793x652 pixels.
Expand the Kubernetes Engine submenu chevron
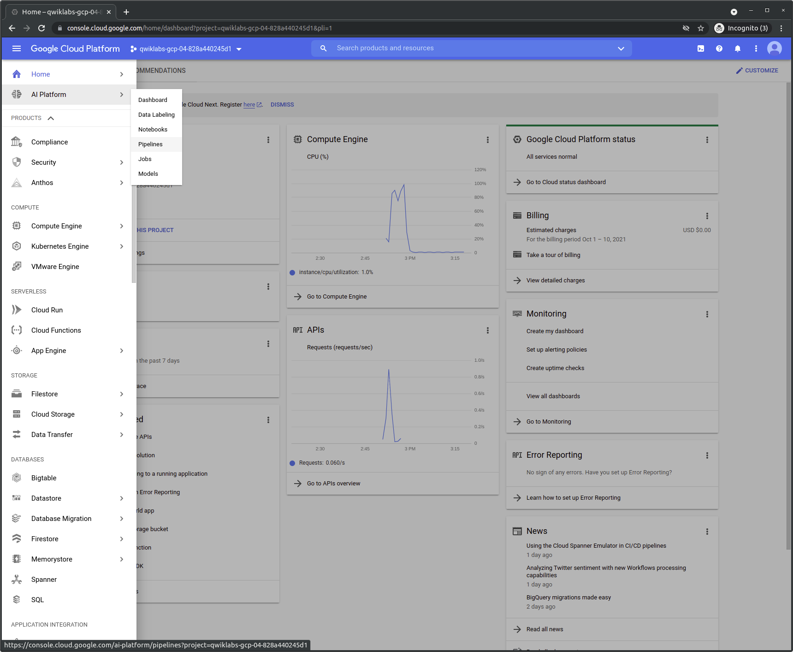(x=122, y=246)
